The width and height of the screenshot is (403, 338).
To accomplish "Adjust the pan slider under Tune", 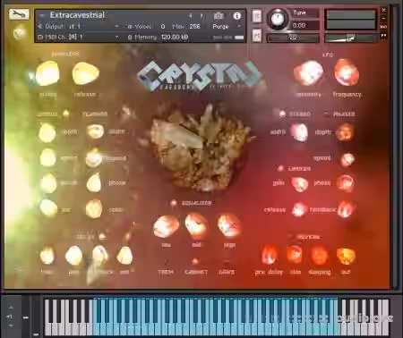I will 293,38.
